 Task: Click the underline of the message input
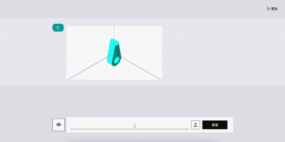tap(129, 129)
